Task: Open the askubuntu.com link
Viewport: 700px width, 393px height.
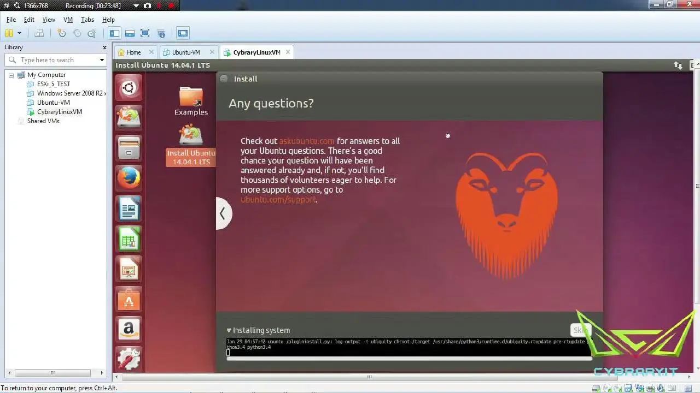Action: [307, 141]
